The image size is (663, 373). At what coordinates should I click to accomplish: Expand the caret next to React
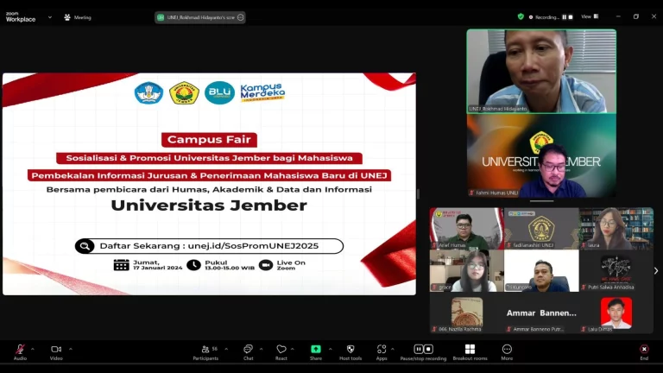(x=292, y=350)
